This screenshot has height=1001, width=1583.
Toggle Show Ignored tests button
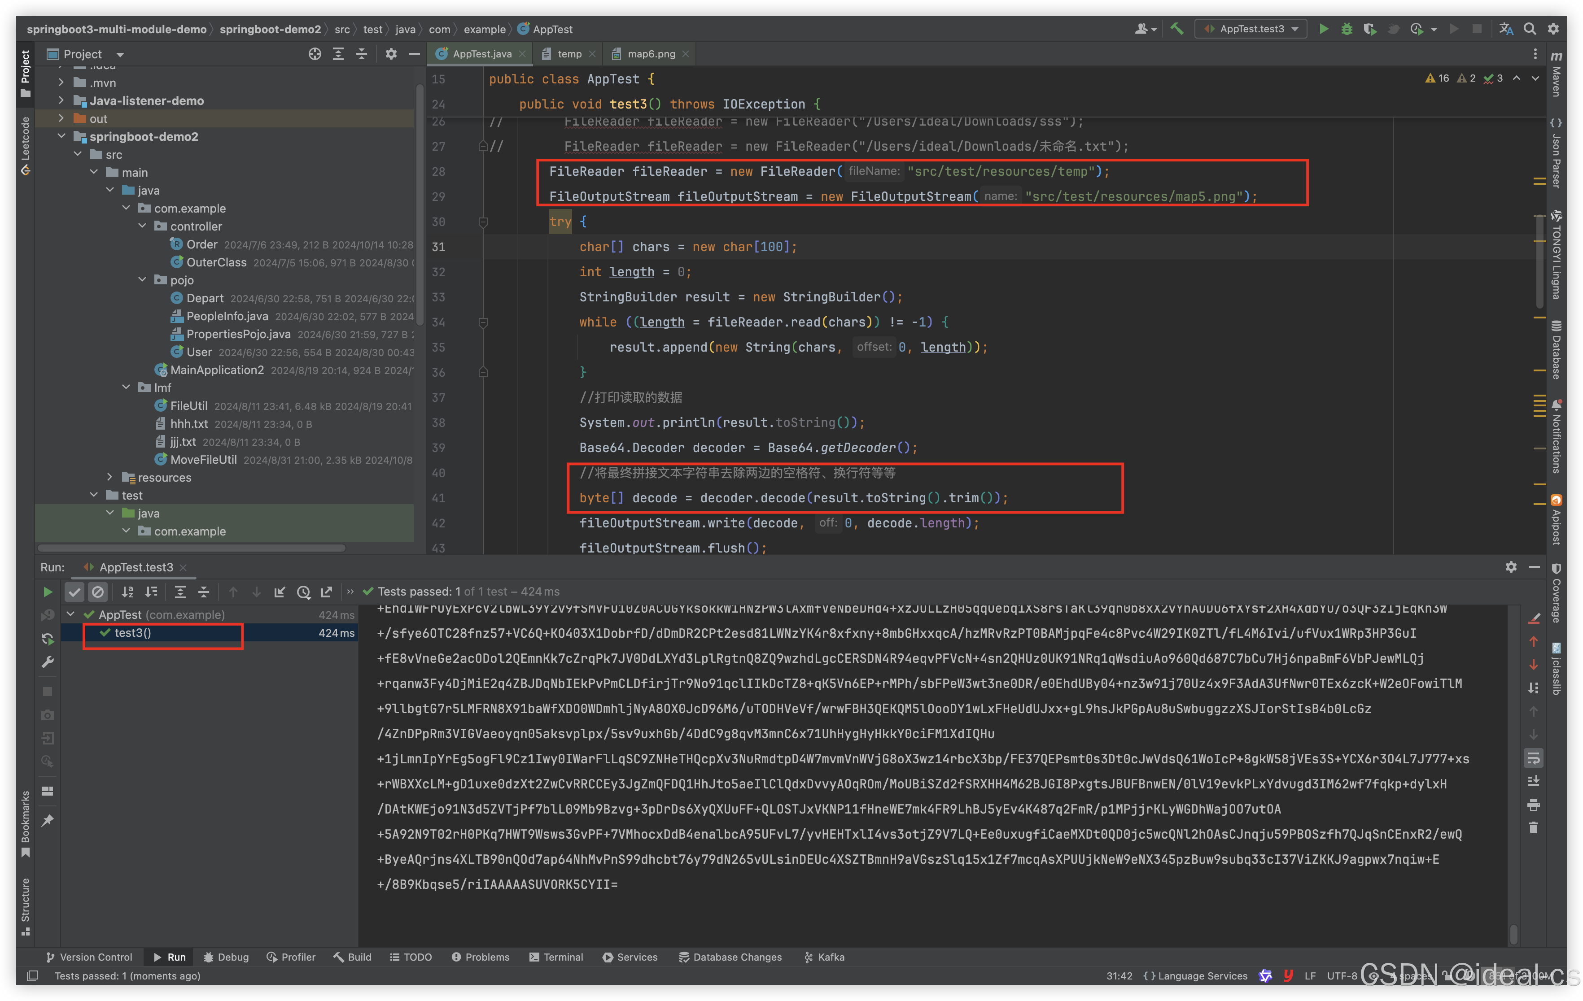[x=98, y=592]
